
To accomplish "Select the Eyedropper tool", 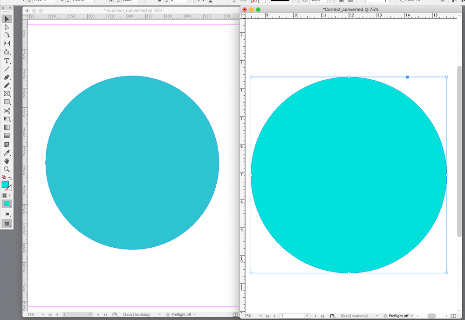I will pos(7,153).
